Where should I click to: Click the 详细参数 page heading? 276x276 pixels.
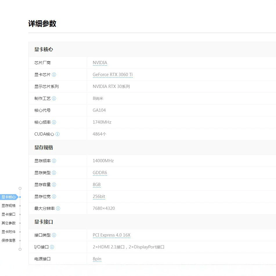point(42,24)
